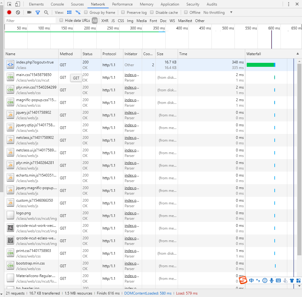Open the No throttling dropdown

(x=218, y=13)
